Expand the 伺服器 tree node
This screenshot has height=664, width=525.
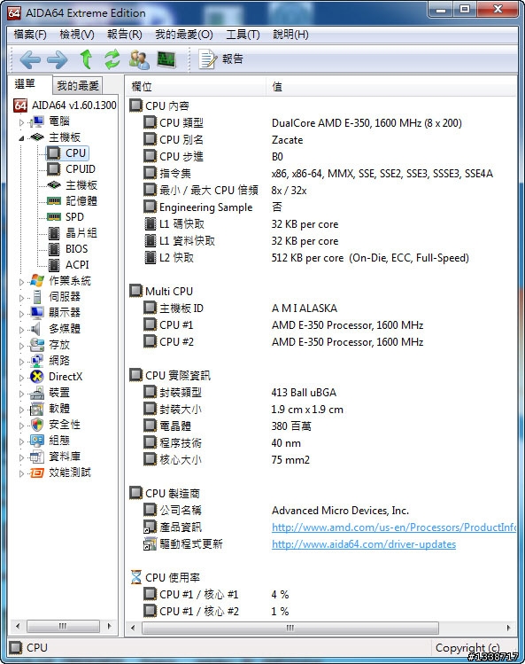point(21,298)
